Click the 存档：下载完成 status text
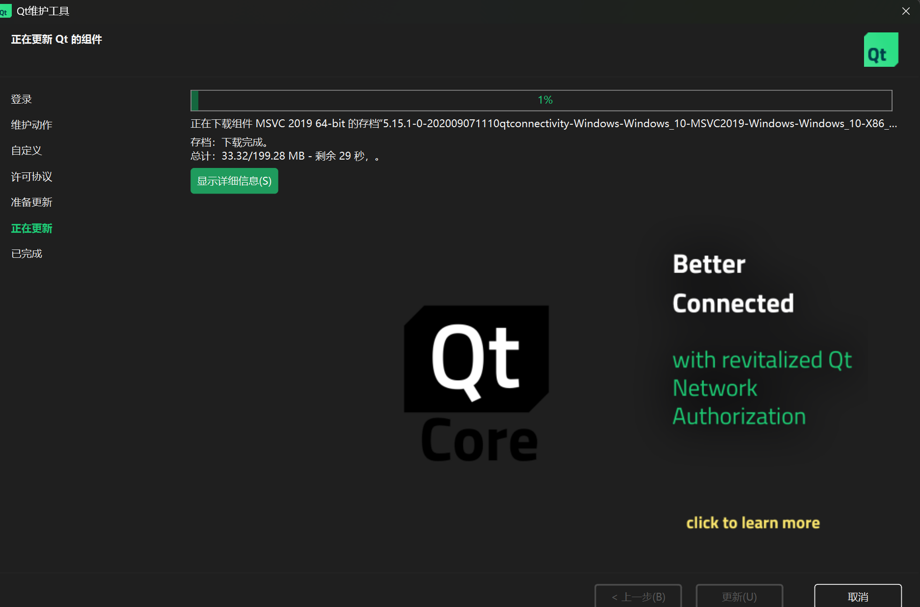The height and width of the screenshot is (607, 920). (230, 142)
